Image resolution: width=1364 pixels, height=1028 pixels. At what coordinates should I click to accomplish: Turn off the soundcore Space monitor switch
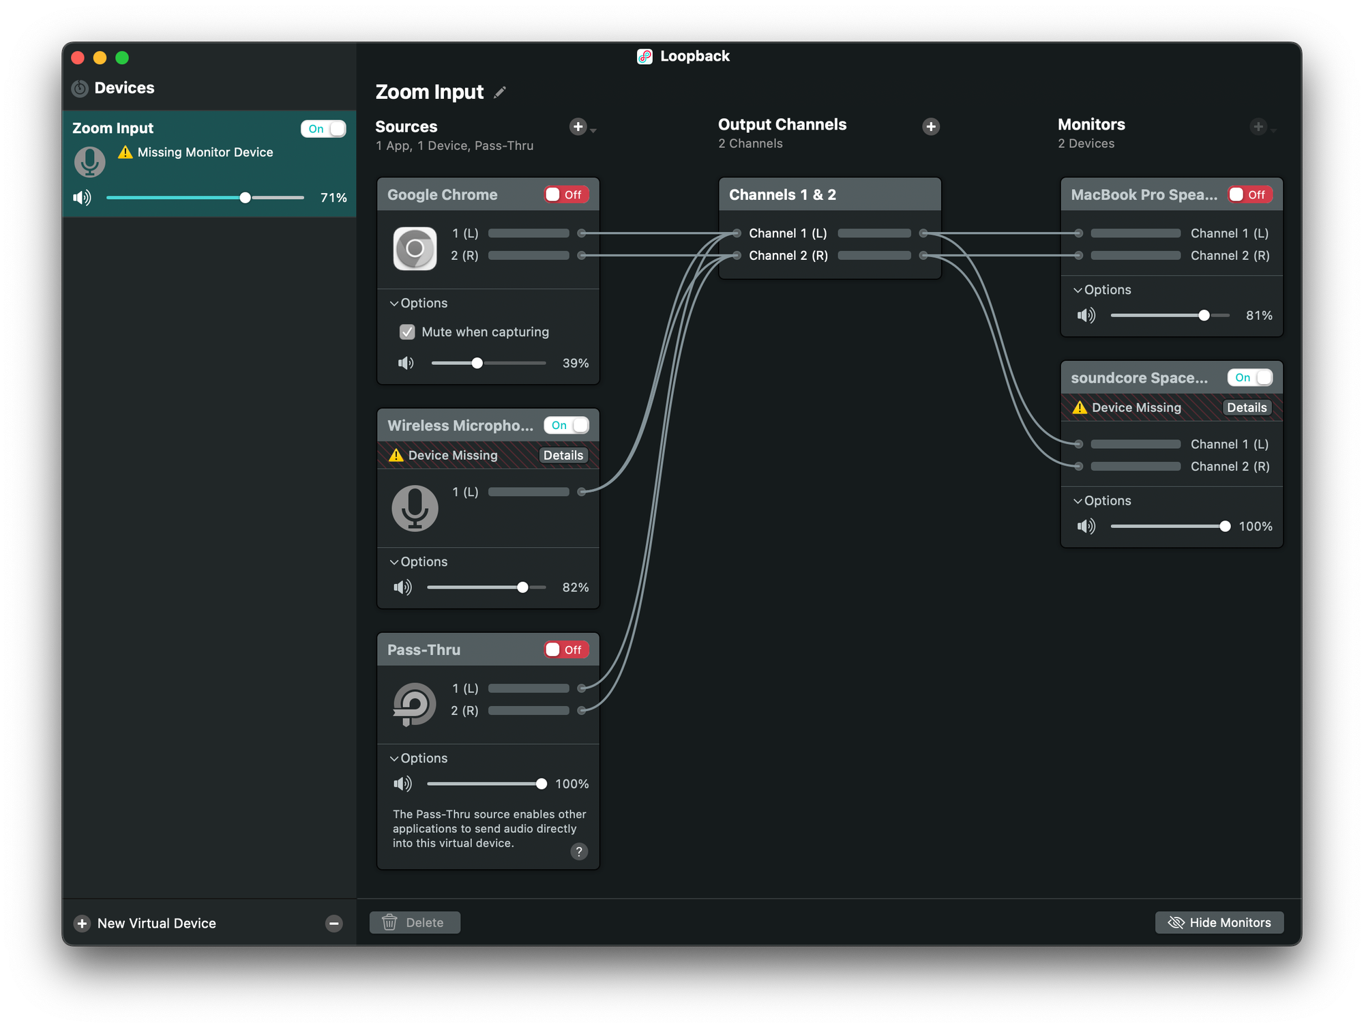[x=1250, y=377]
